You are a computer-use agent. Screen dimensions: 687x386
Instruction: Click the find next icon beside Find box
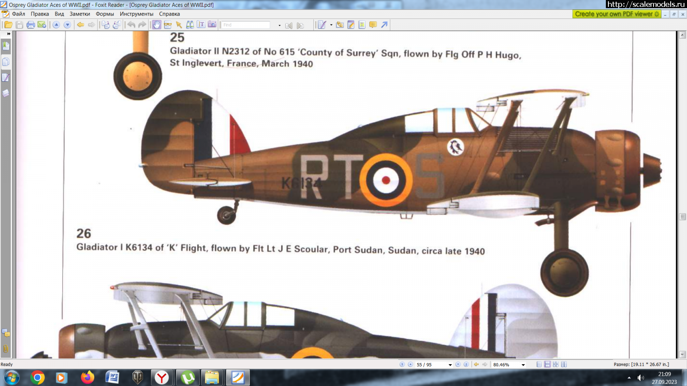point(300,25)
